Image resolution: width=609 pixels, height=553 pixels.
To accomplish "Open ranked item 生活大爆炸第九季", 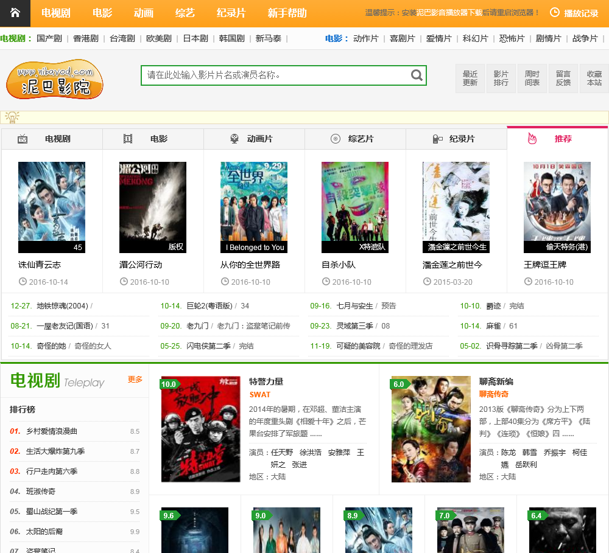I will click(x=55, y=451).
